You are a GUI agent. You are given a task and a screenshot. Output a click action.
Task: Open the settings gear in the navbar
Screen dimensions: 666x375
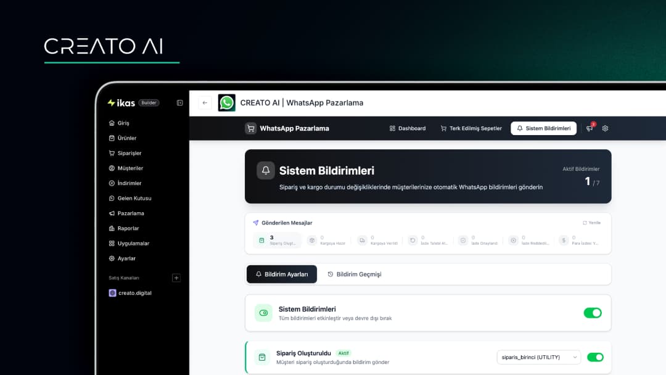click(x=605, y=128)
